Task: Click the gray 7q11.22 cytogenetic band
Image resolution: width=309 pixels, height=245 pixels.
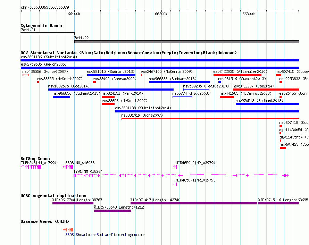Action: pyautogui.click(x=187, y=42)
